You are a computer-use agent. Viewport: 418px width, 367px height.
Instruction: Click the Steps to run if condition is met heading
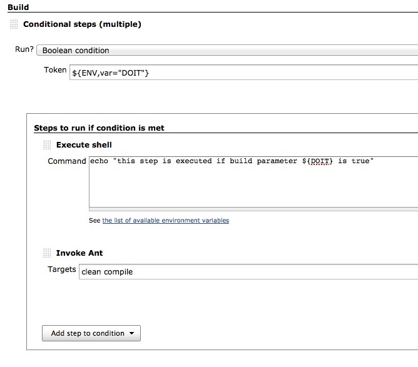(99, 128)
